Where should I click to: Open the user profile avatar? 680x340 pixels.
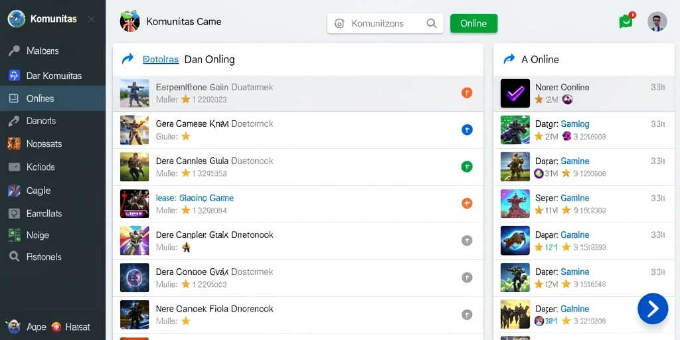click(x=657, y=22)
